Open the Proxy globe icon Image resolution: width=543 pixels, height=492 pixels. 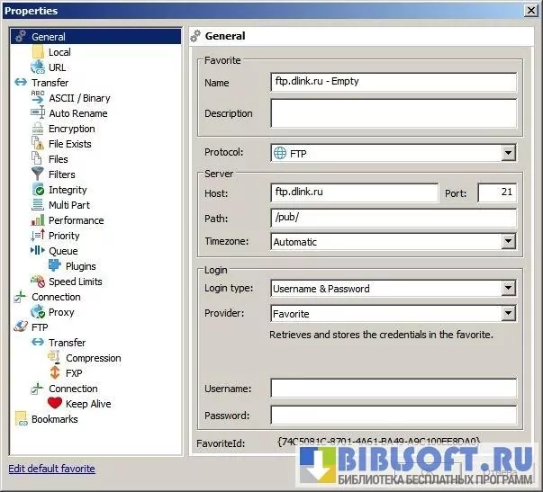point(38,312)
